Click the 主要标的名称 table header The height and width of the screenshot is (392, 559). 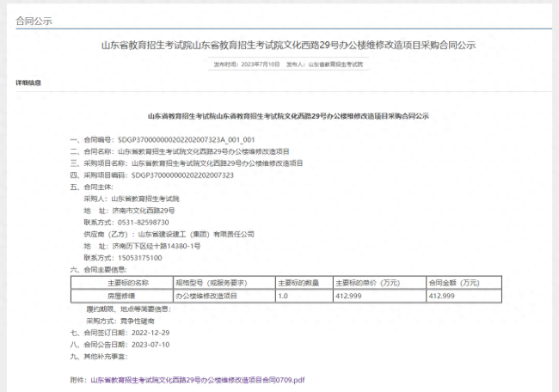click(x=128, y=283)
